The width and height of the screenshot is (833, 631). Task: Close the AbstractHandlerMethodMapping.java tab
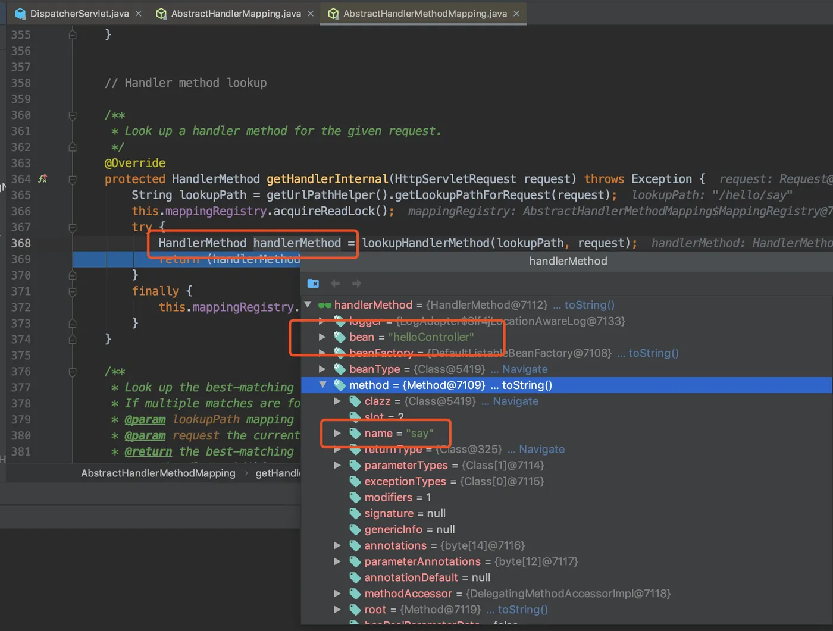(x=516, y=14)
